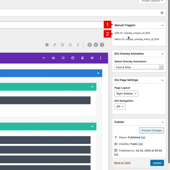Open page settings gear icon
This screenshot has width=170, height=170.
pyautogui.click(x=92, y=58)
